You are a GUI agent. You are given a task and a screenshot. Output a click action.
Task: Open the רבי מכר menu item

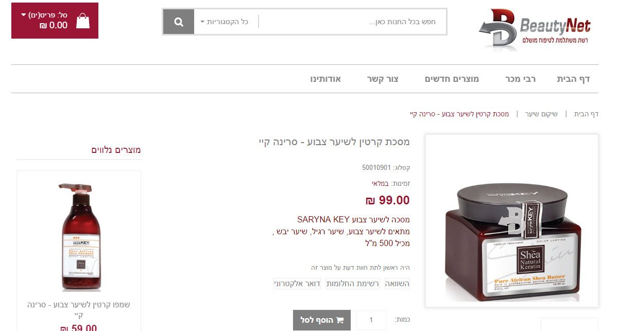coord(520,79)
